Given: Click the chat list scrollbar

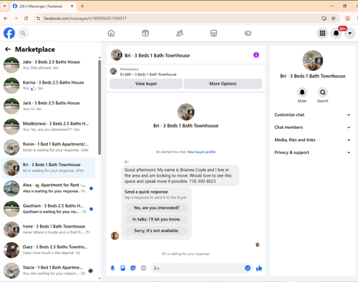Looking at the screenshot, I should pos(100,107).
